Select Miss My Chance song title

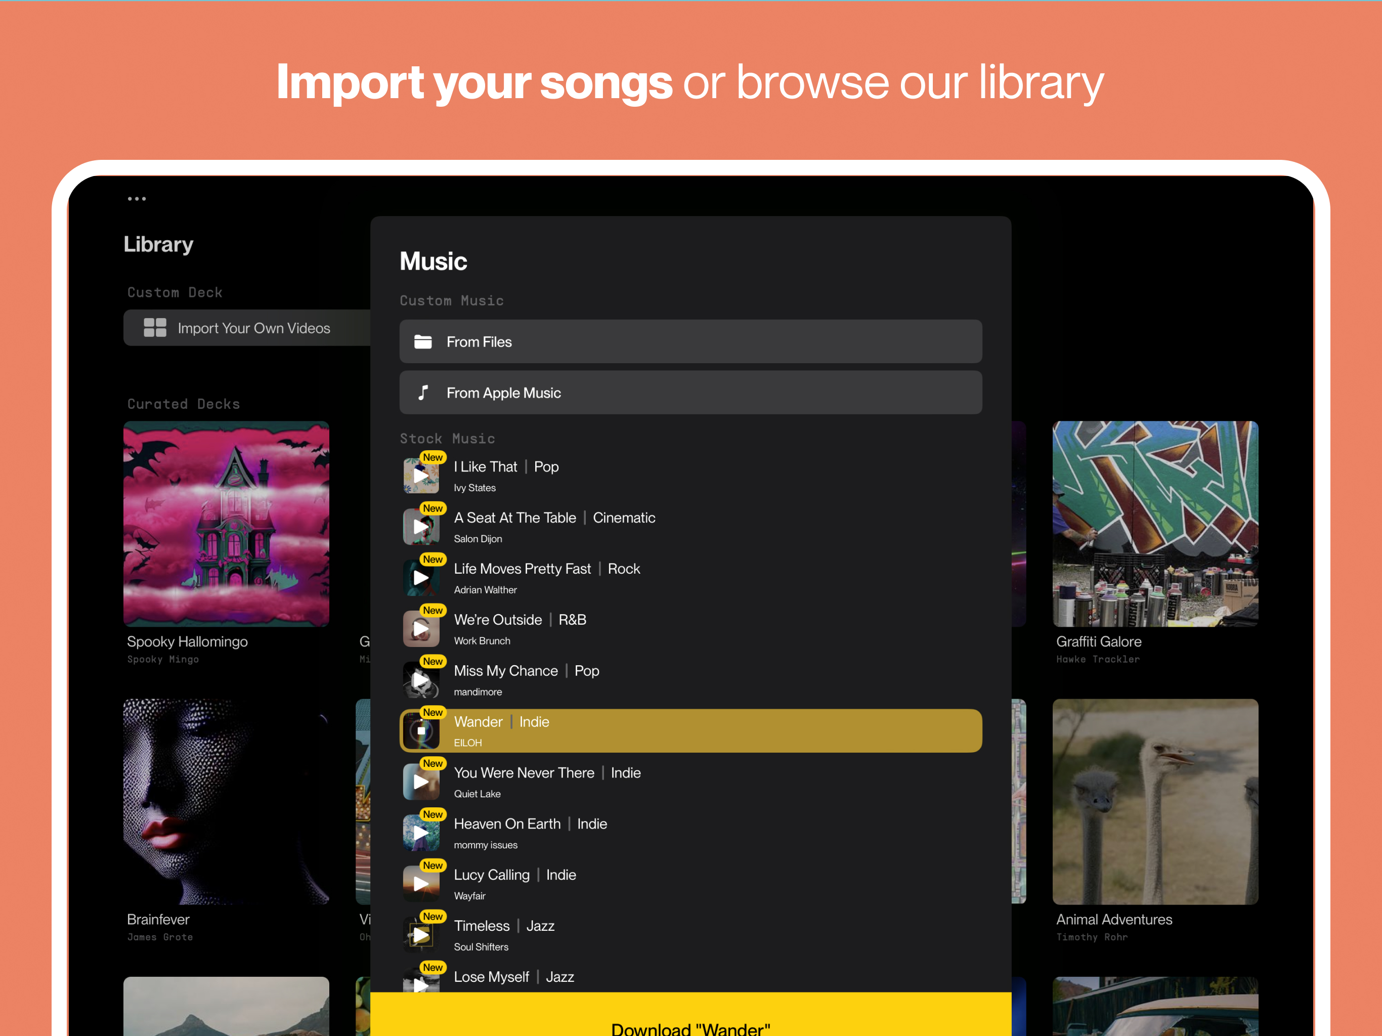point(506,671)
